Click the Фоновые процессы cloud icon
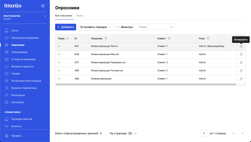251x142 pixels. pyautogui.click(x=6, y=66)
